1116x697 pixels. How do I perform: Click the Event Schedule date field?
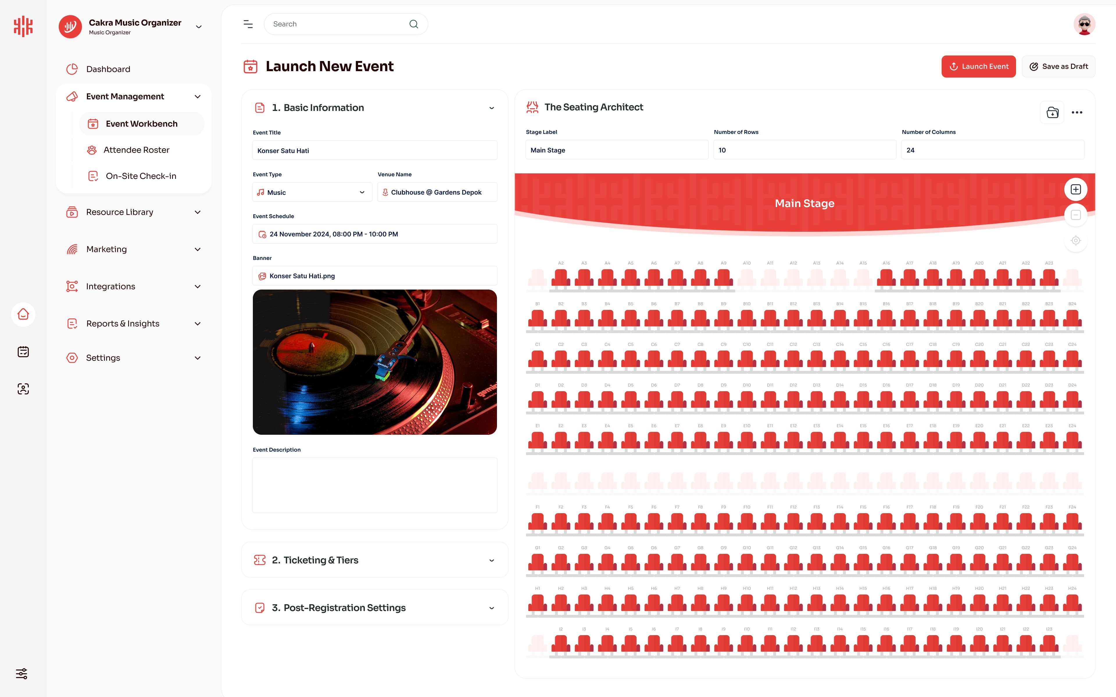(374, 234)
